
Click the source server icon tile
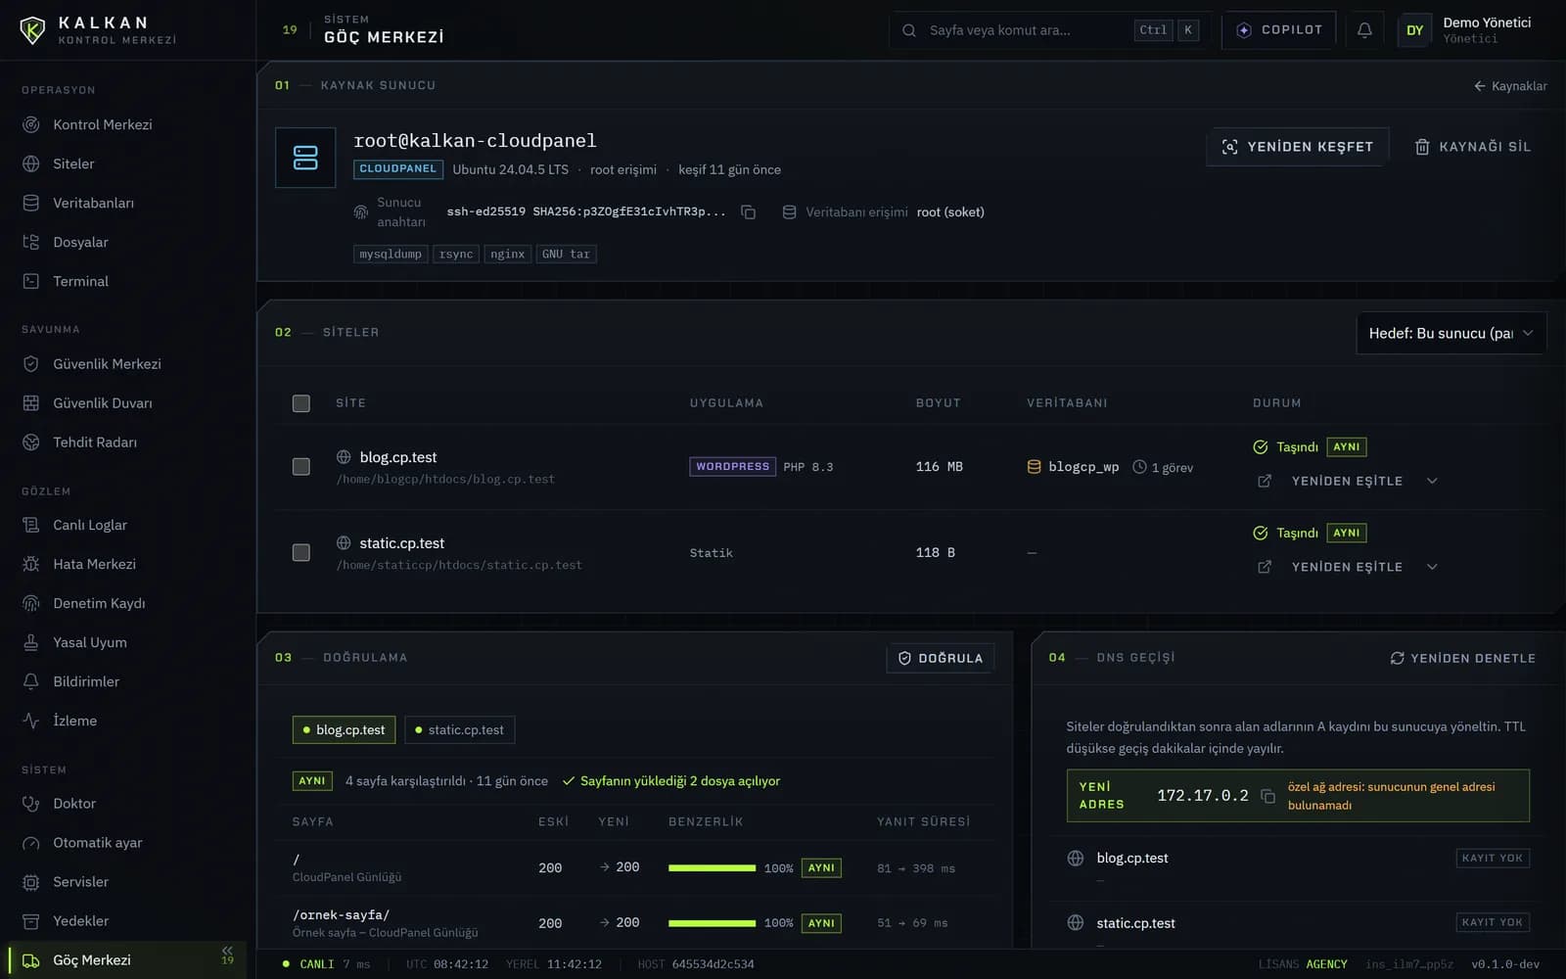tap(305, 158)
